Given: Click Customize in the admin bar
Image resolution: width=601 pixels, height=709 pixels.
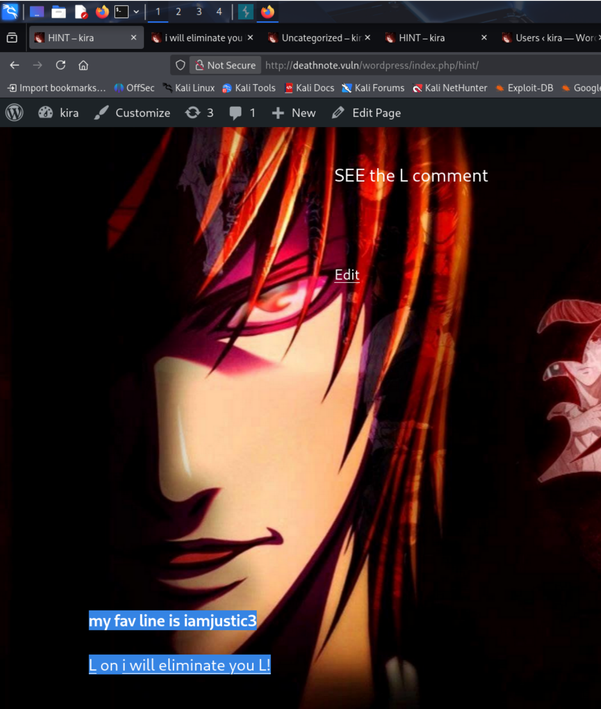Looking at the screenshot, I should pos(132,113).
